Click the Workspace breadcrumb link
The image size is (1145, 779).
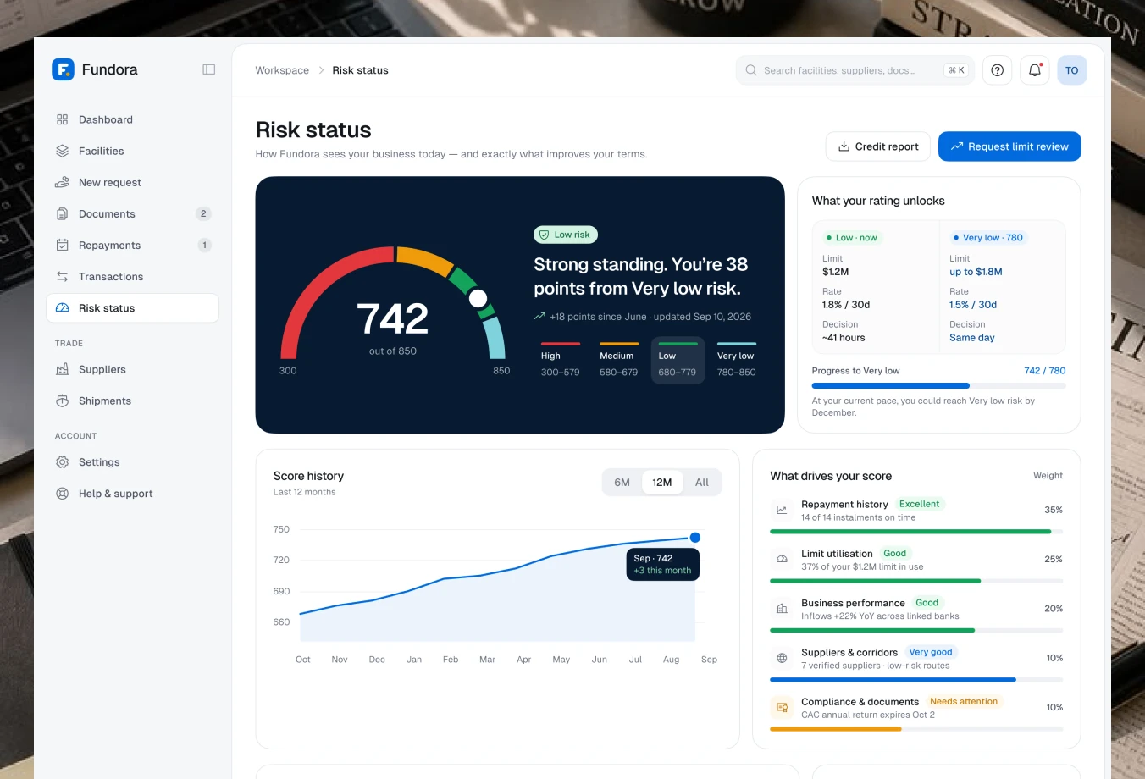coord(282,70)
